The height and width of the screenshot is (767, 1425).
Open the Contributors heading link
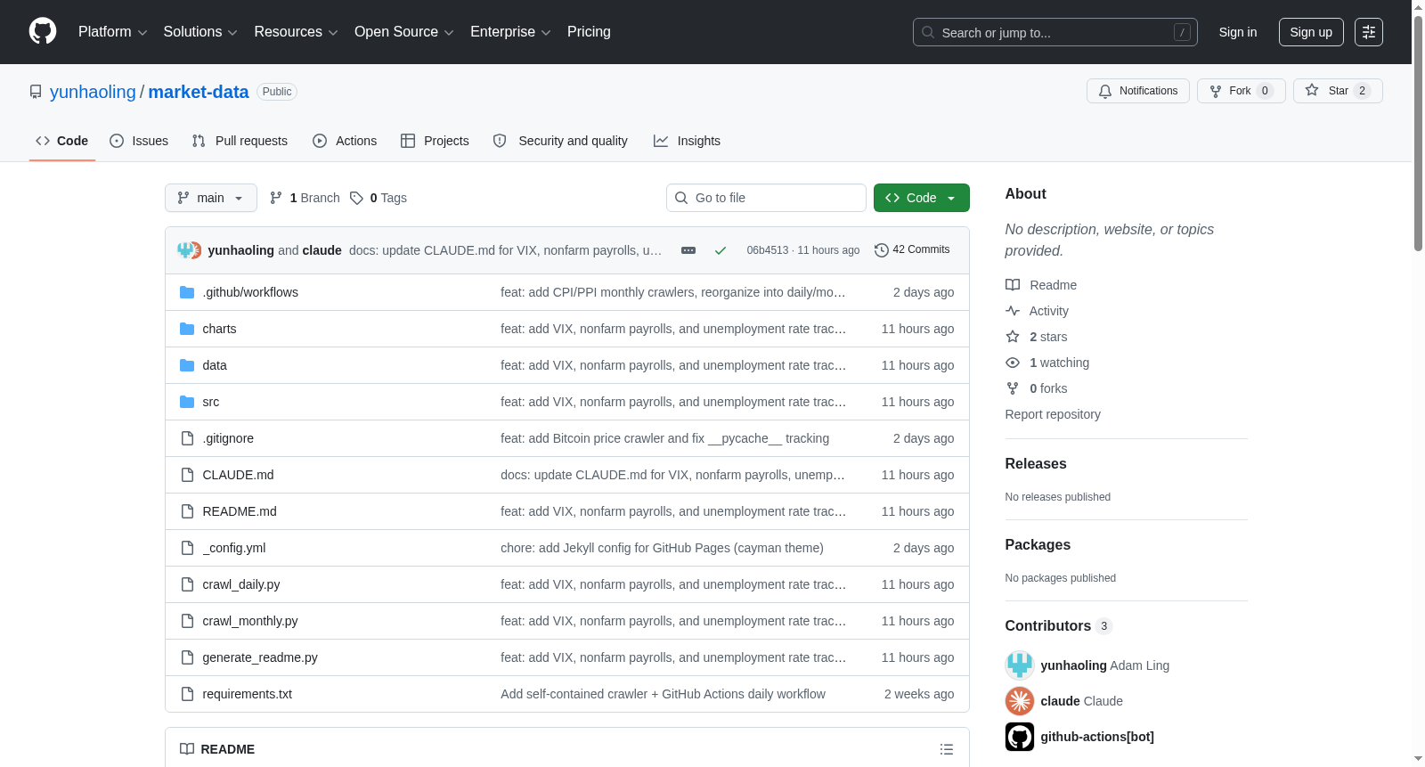(x=1059, y=626)
